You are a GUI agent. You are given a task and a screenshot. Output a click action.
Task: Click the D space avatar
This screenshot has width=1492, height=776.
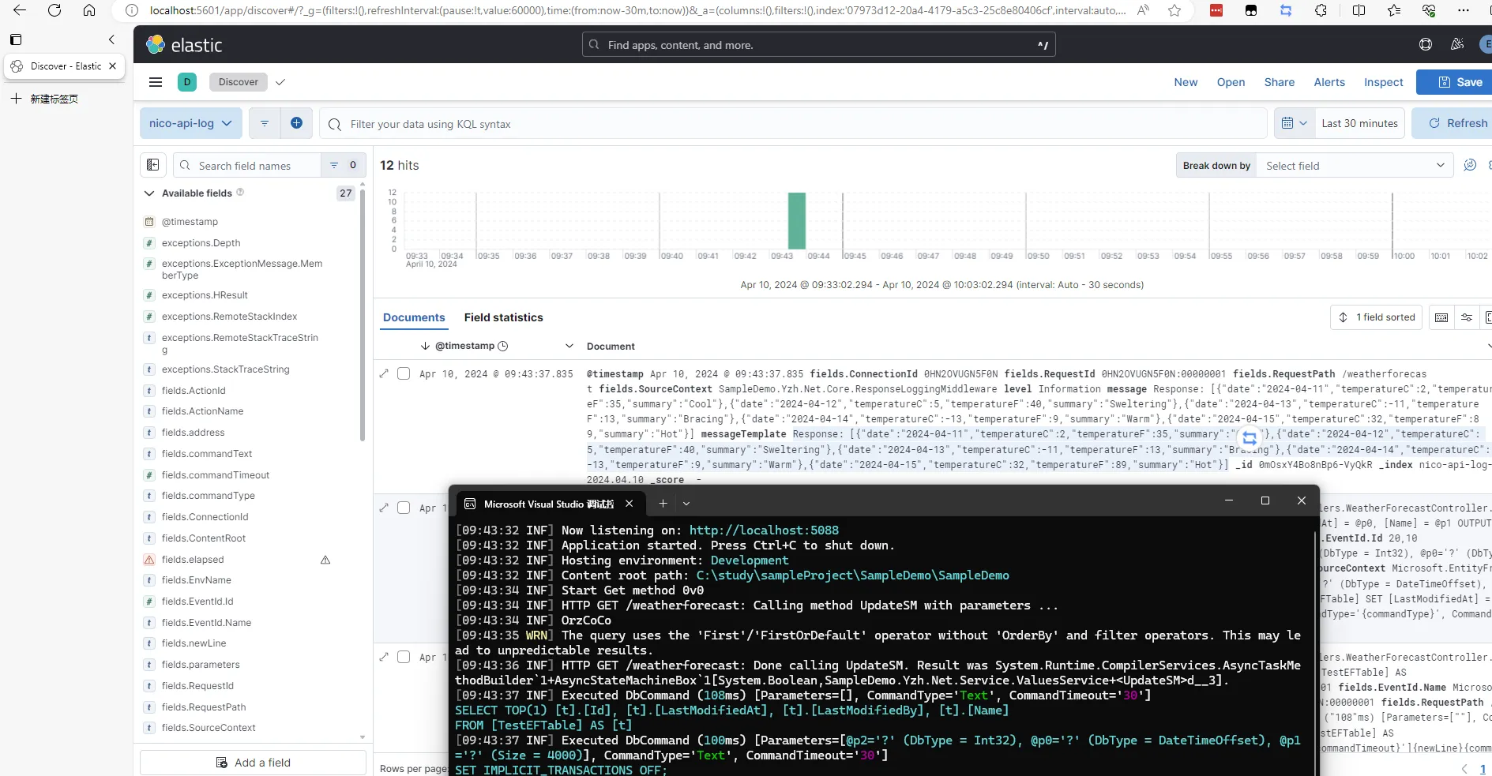click(x=187, y=82)
